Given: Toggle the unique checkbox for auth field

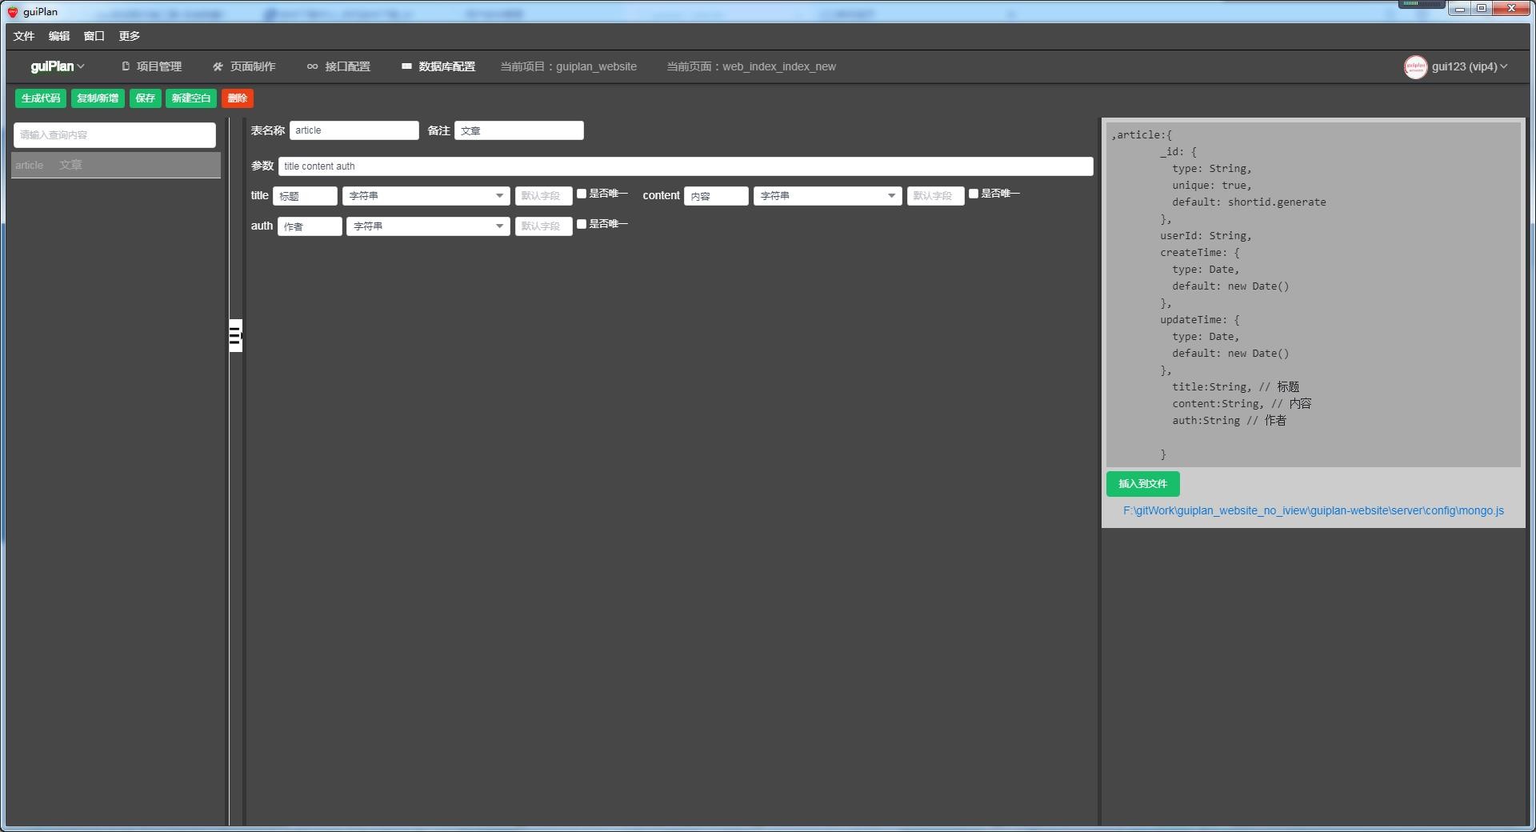Looking at the screenshot, I should point(582,225).
